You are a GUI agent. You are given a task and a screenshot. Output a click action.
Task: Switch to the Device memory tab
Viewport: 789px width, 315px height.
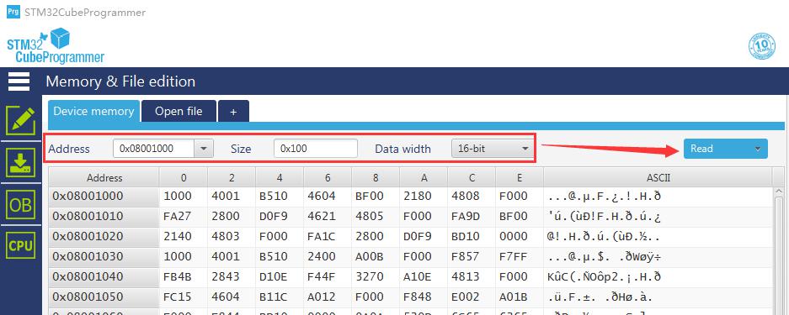(93, 111)
